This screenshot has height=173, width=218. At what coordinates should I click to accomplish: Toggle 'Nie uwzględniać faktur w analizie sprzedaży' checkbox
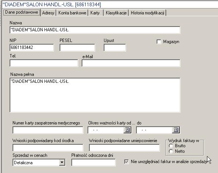tap(126, 162)
